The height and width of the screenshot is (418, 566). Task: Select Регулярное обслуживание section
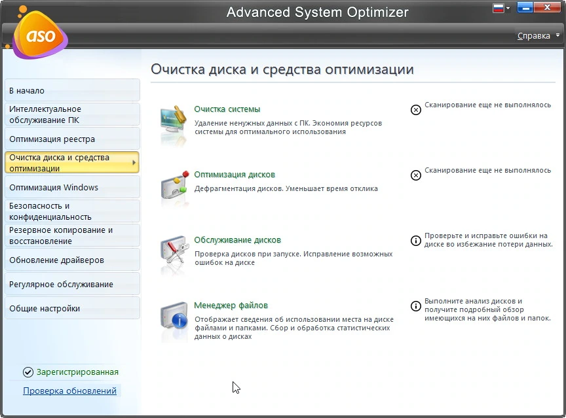coord(72,284)
